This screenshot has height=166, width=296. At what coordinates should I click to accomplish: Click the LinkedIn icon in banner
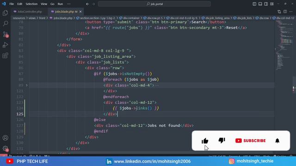point(109,161)
